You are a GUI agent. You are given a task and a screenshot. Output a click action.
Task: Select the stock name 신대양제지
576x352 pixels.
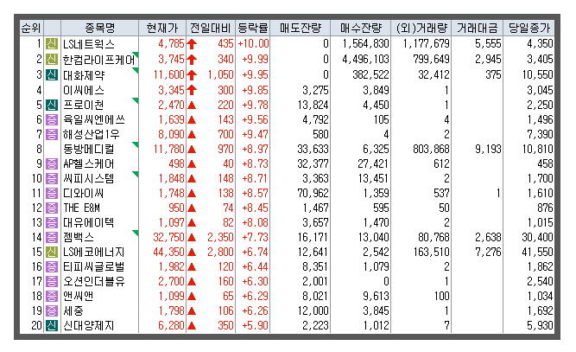(89, 326)
